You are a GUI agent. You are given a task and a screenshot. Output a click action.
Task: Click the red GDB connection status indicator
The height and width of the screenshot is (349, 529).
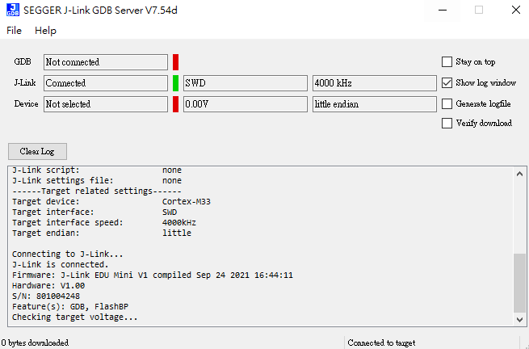point(175,62)
